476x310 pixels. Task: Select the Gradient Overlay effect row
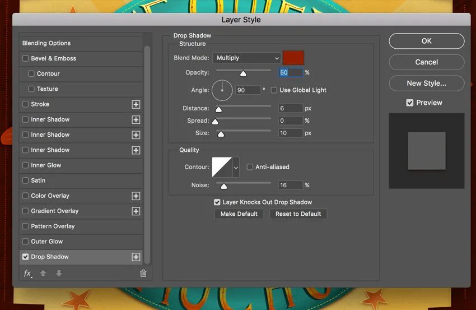(81, 211)
